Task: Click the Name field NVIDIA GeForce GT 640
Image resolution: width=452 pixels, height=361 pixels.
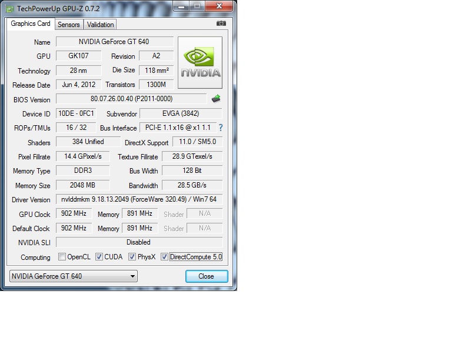Action: [x=115, y=42]
